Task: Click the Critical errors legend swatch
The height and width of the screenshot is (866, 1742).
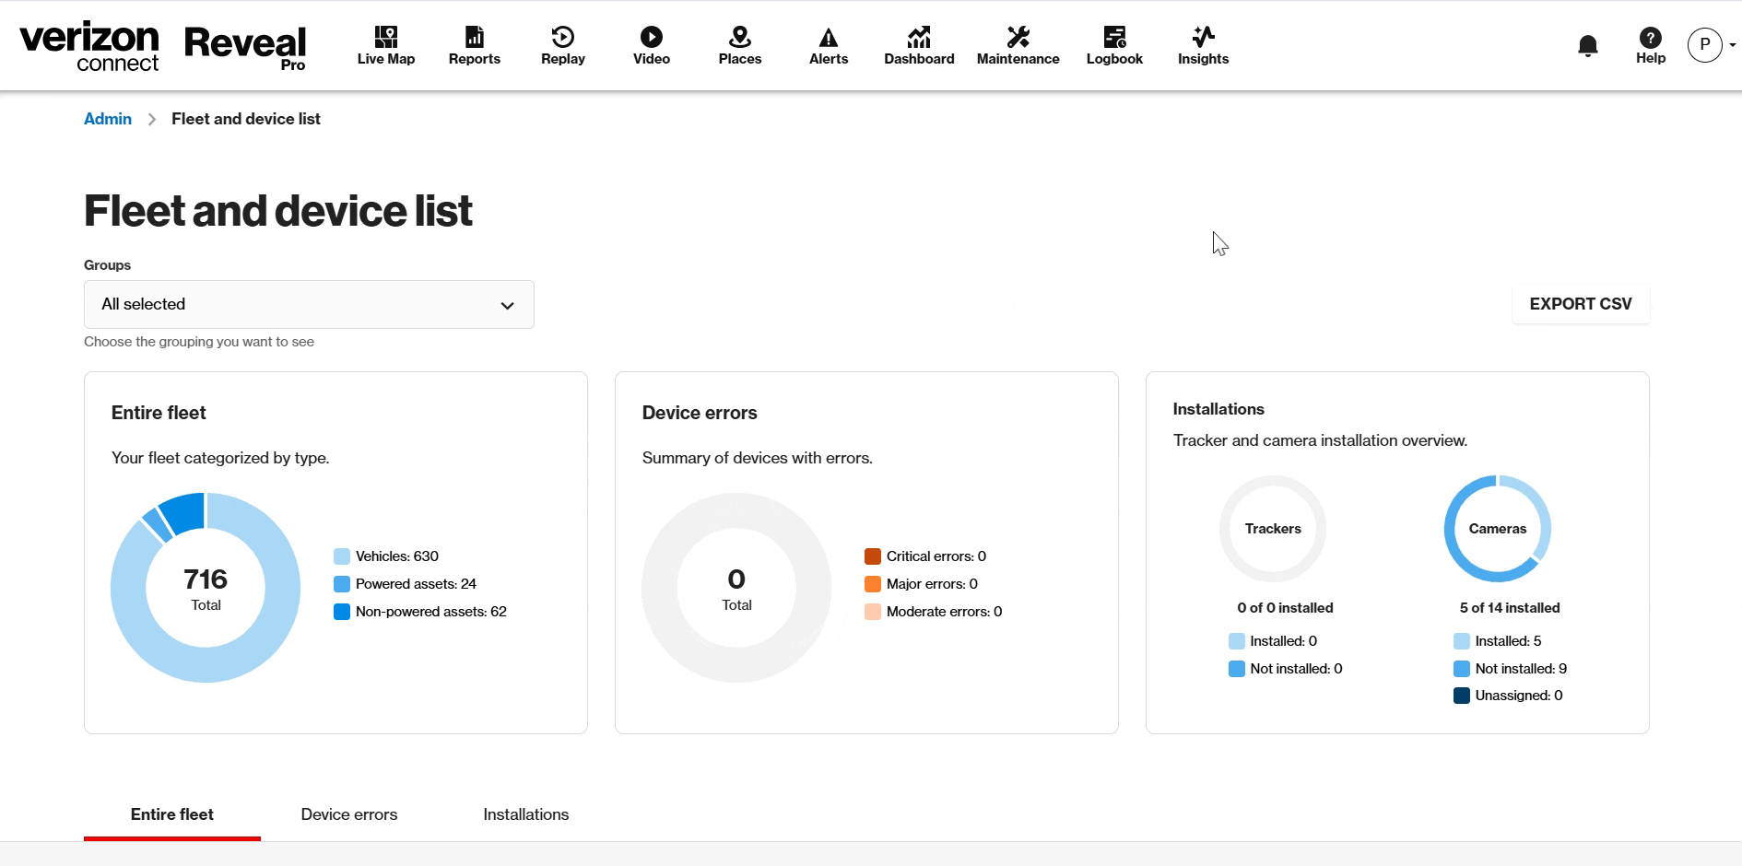Action: 873,556
